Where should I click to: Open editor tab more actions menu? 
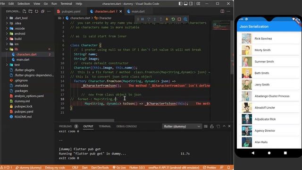click(x=228, y=11)
